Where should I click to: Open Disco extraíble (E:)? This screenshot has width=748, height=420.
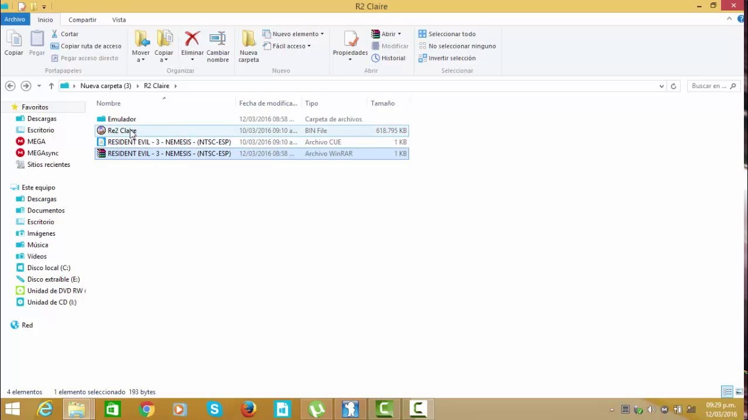coord(53,279)
